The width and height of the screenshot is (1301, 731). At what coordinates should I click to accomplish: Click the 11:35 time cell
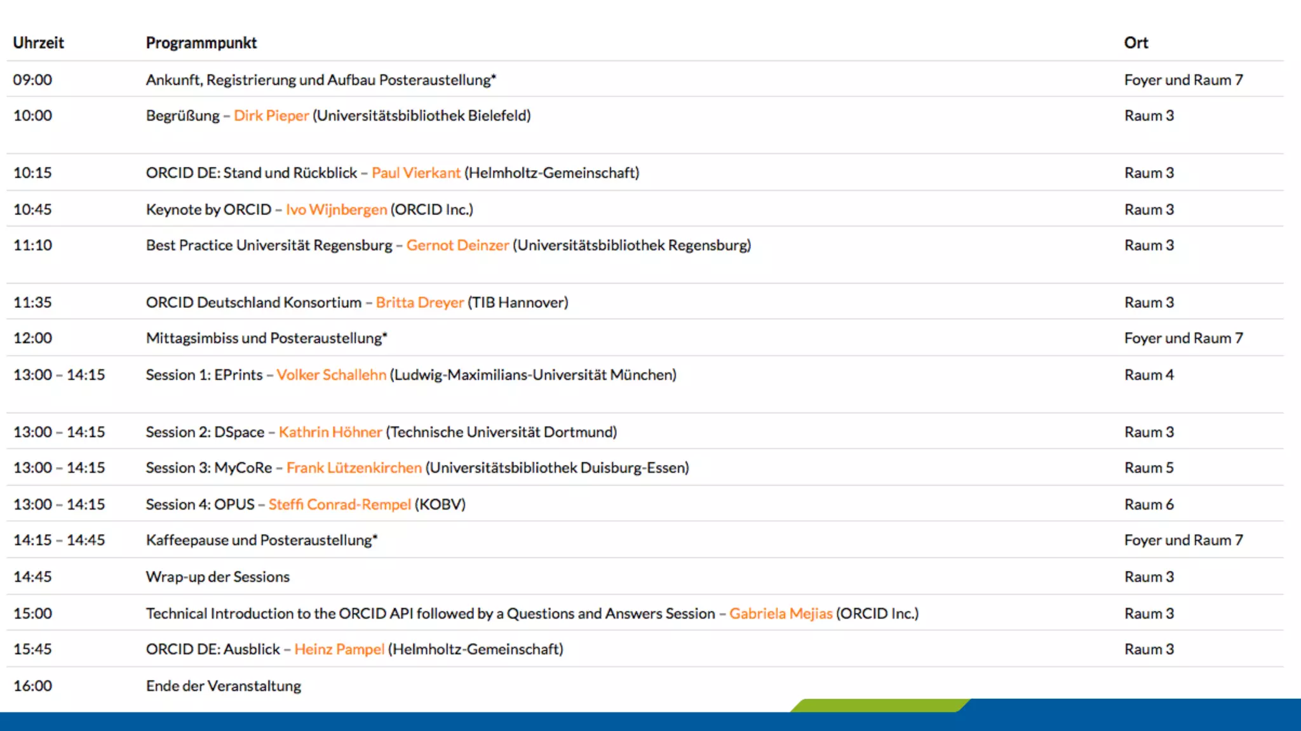[33, 302]
